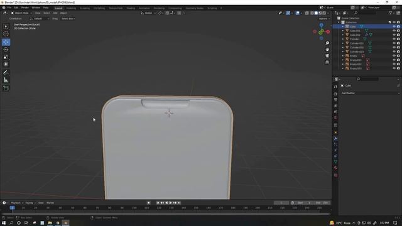This screenshot has height=226, width=402.
Task: Open Blender from the Windows taskbar
Action: [65, 223]
